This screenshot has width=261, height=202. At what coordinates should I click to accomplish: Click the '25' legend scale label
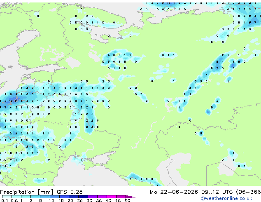pos(80,200)
